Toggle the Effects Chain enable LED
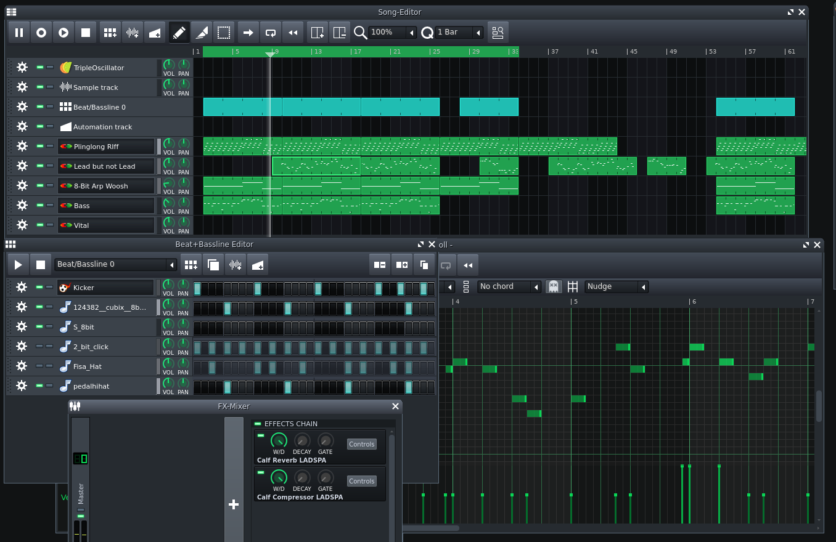 pyautogui.click(x=258, y=424)
